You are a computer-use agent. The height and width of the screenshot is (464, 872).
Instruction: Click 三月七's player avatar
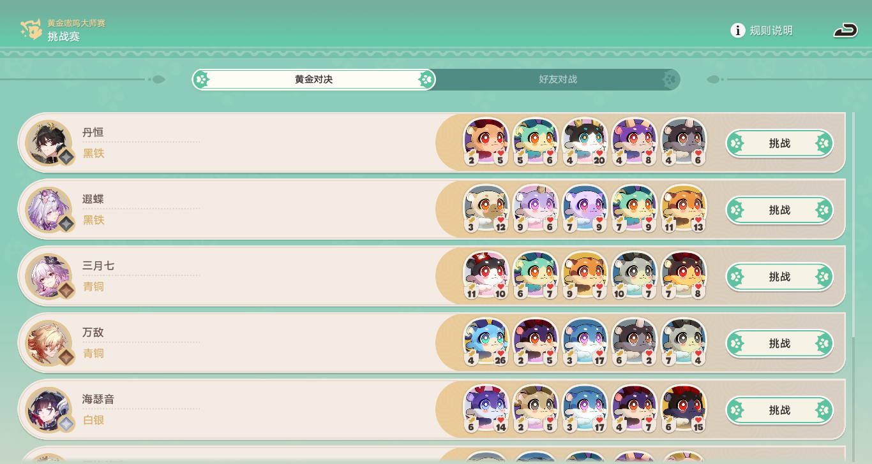point(49,277)
